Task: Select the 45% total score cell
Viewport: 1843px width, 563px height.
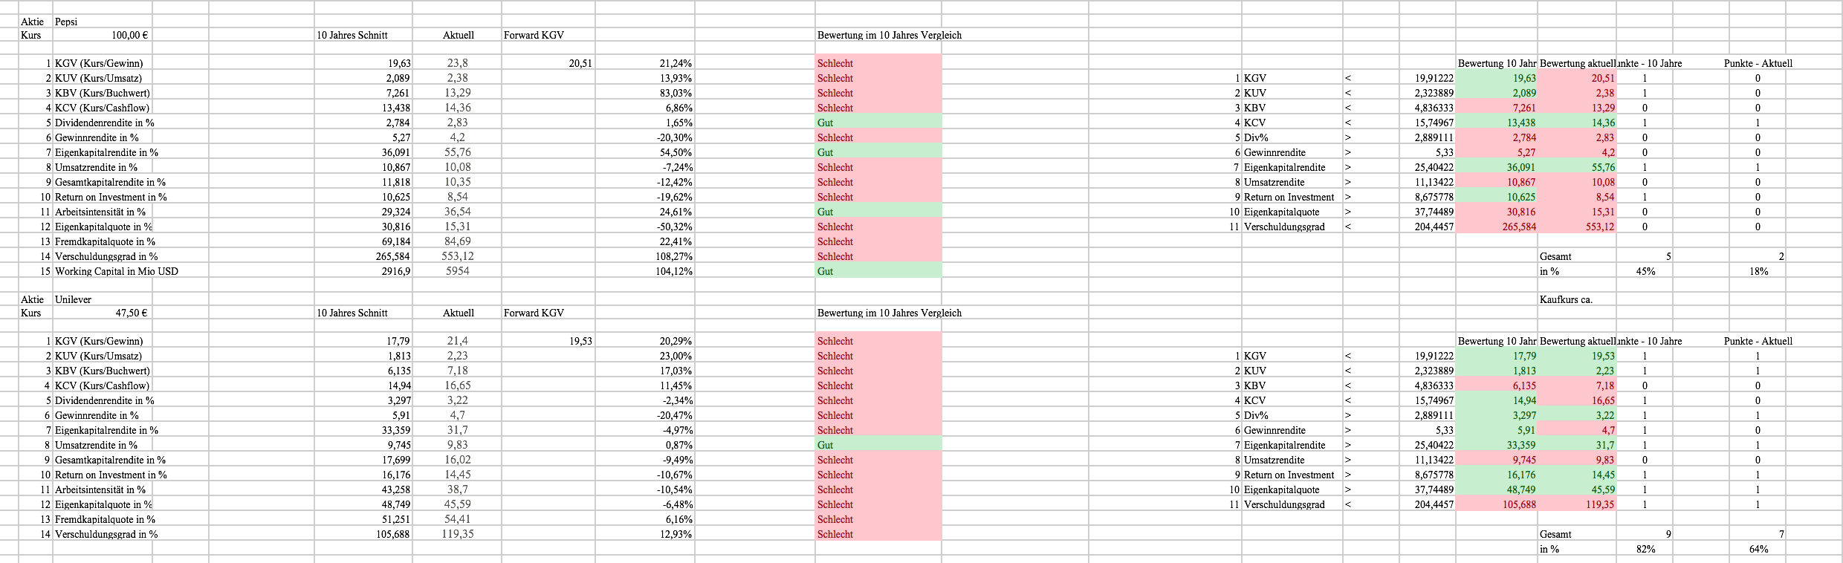Action: click(1645, 271)
